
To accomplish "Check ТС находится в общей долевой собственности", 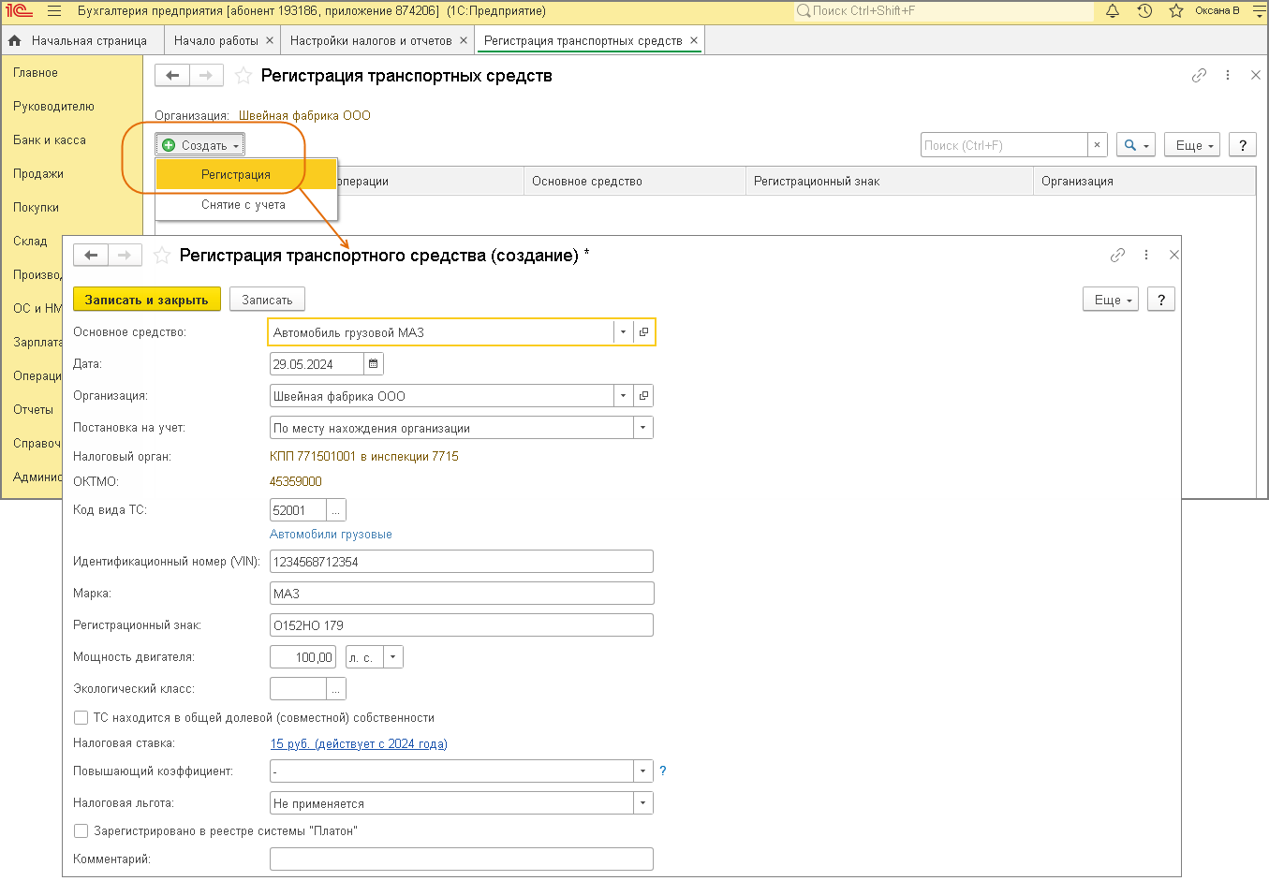I will [x=81, y=718].
